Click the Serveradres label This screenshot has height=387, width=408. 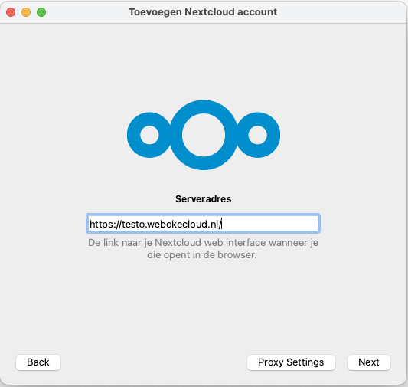point(203,199)
